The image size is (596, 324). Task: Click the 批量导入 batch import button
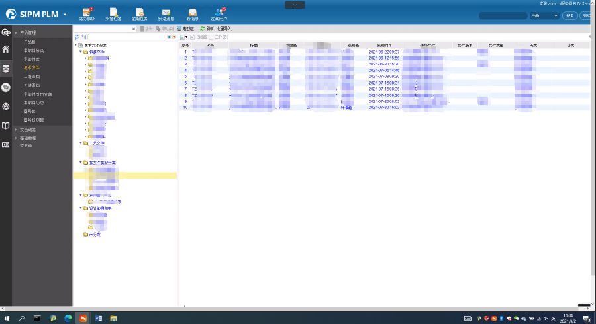point(224,29)
